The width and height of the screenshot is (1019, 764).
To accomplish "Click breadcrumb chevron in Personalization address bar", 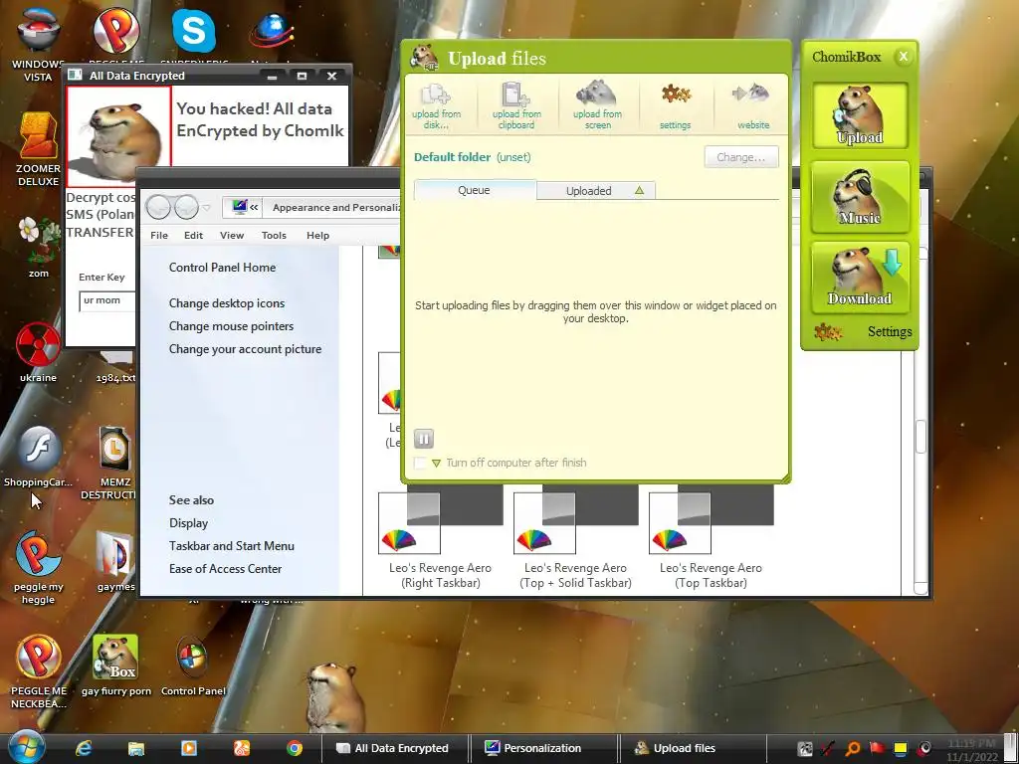I will tap(254, 208).
